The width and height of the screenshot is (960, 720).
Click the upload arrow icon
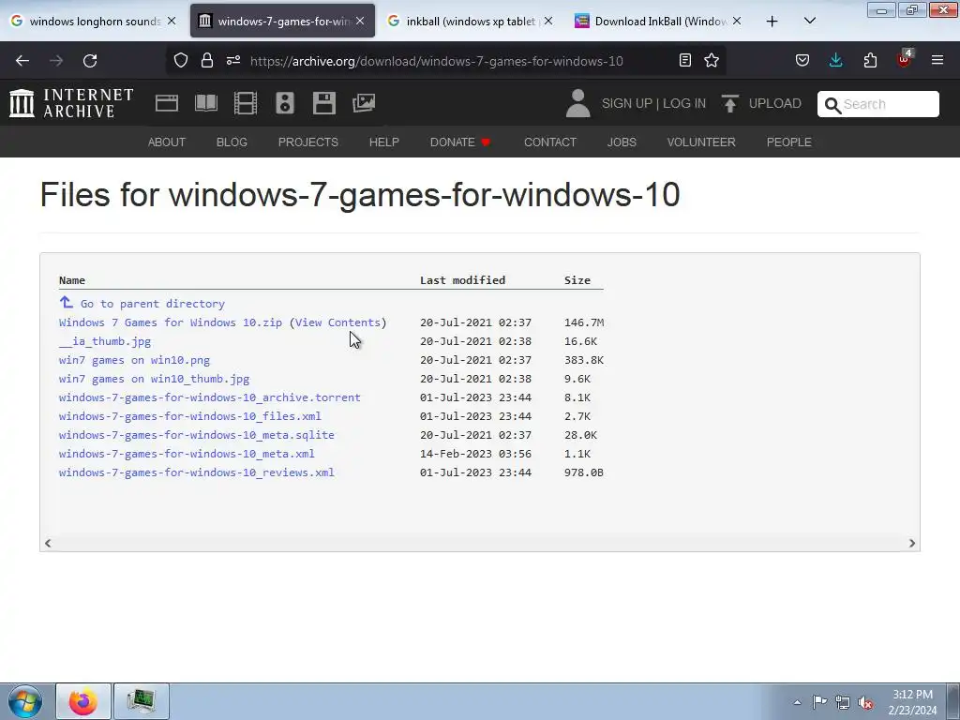729,103
